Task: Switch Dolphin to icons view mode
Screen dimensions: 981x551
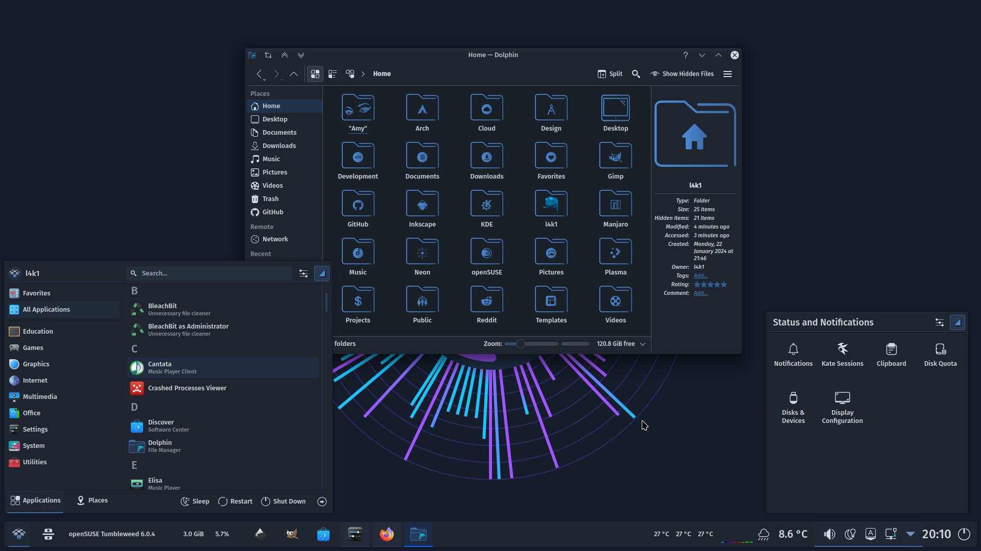Action: click(x=315, y=74)
